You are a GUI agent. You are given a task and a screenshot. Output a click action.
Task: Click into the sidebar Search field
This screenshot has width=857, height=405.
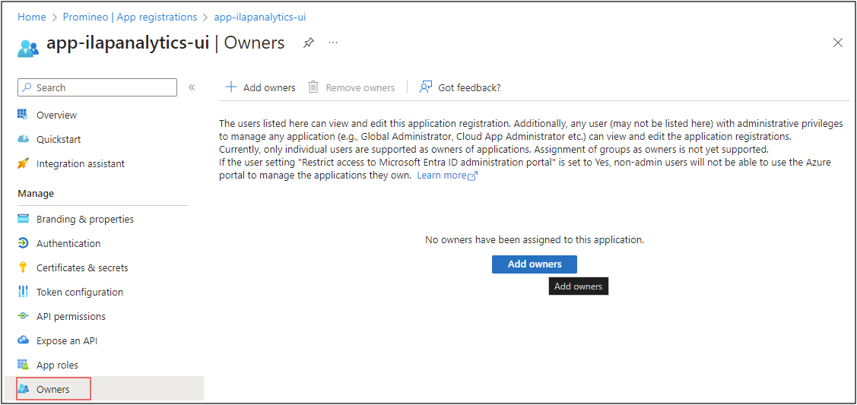[x=97, y=87]
